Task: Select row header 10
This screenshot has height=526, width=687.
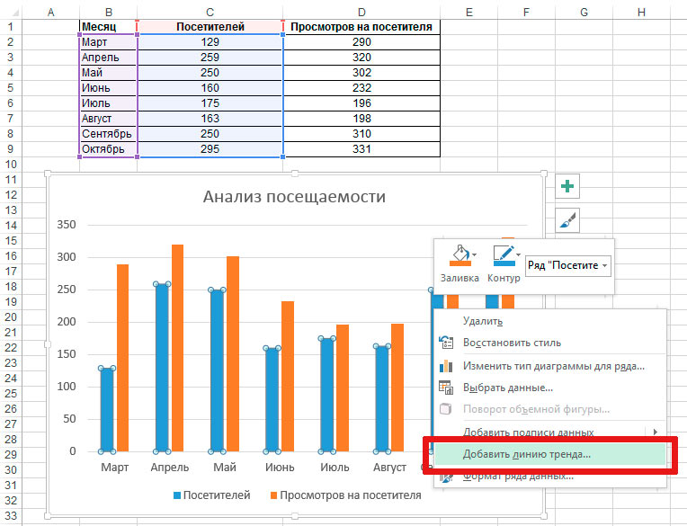Action: click(11, 165)
